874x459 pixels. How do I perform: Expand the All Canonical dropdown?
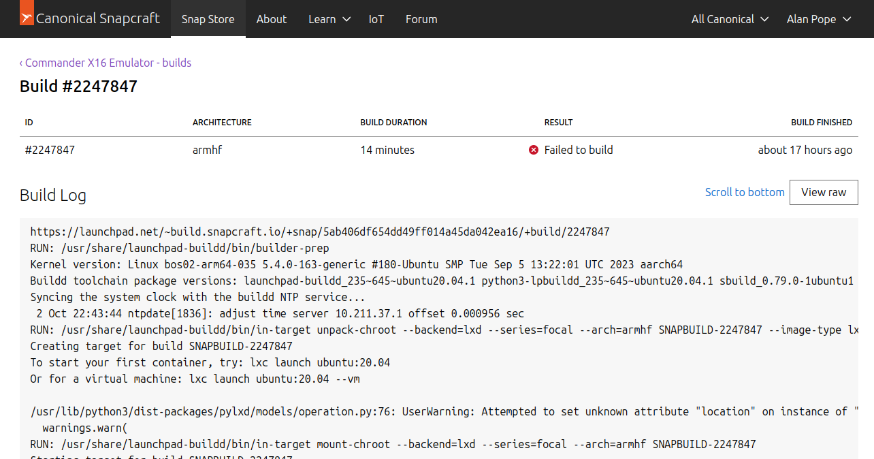point(730,19)
